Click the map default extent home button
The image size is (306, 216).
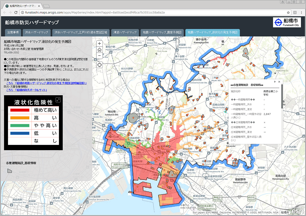point(99,50)
